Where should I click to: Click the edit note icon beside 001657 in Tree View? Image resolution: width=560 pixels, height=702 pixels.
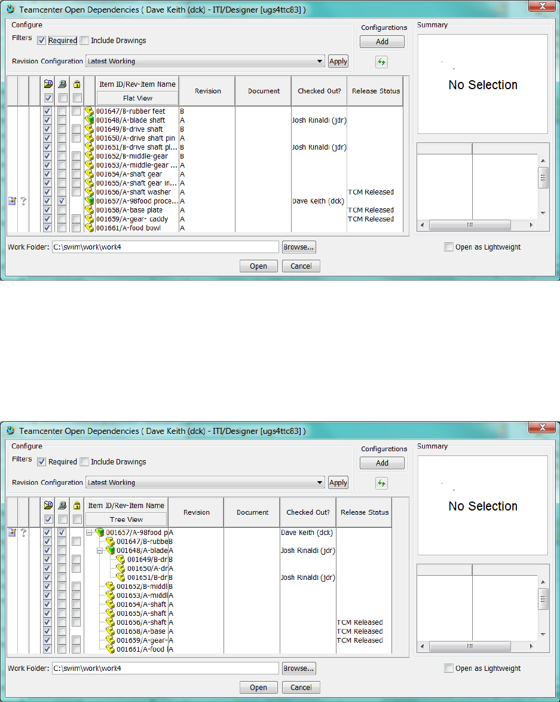tap(12, 533)
